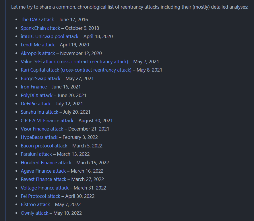Open the Paraluni attack link
Viewport: 254px width, 221px height.
coord(36,154)
